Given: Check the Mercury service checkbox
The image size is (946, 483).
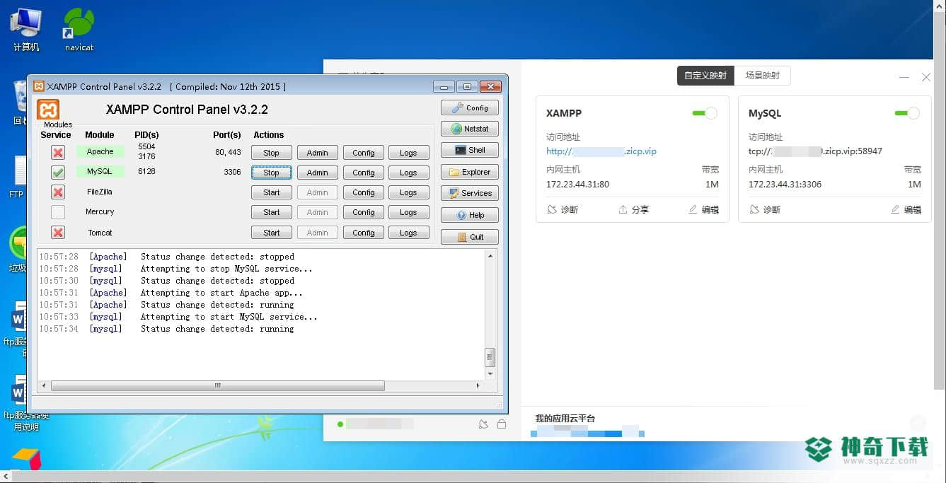Looking at the screenshot, I should [x=58, y=212].
